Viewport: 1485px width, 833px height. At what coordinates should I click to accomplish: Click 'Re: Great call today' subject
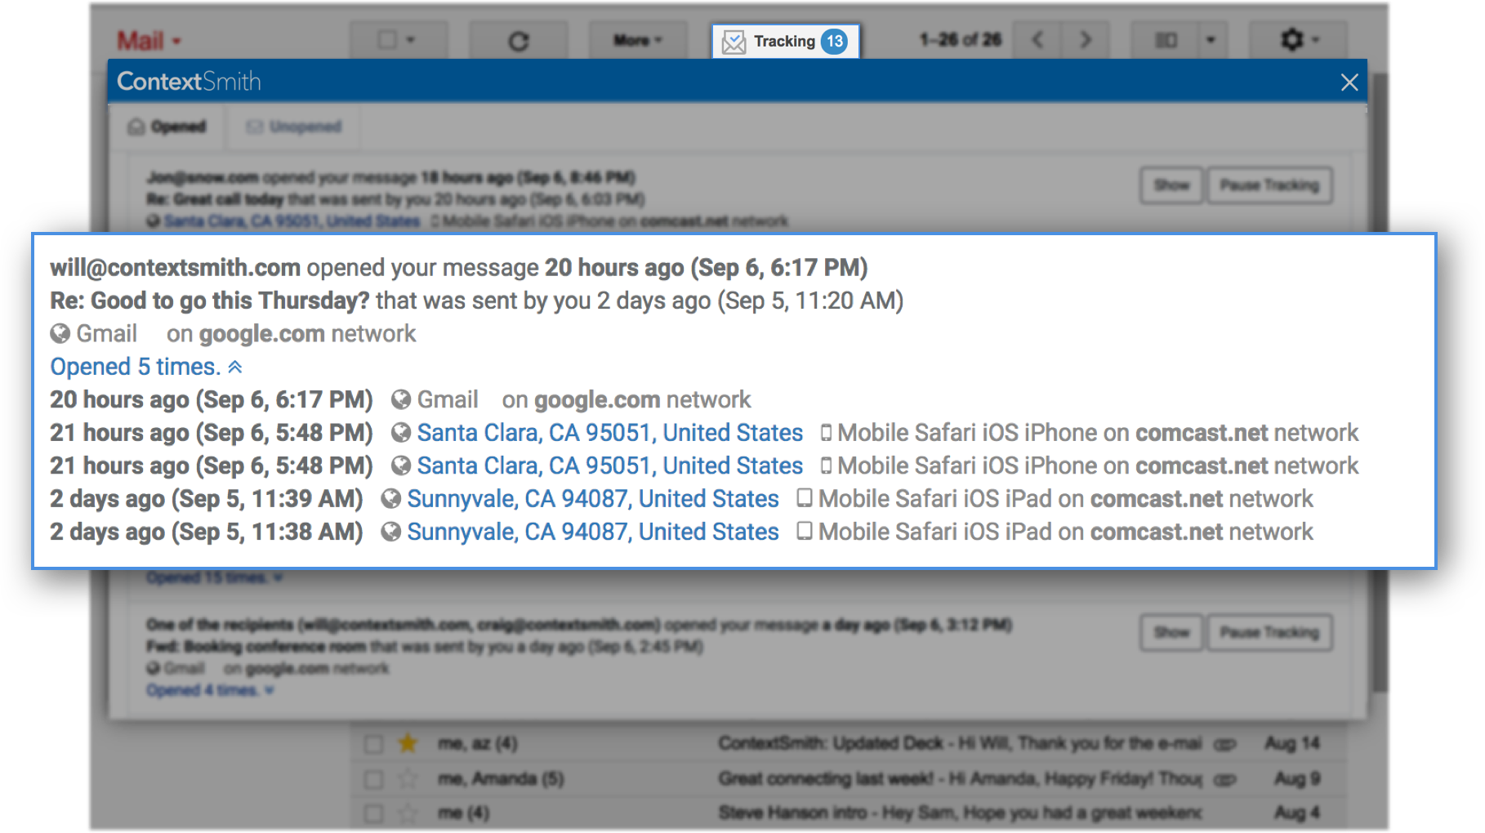click(215, 199)
